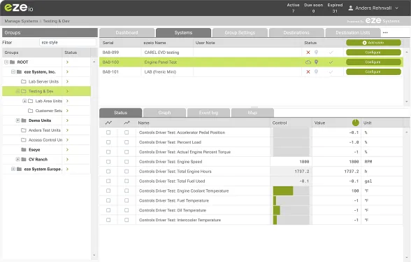Viewport: 411px width, 262px height.
Task: Click the trend graph icon column header
Action: pyautogui.click(x=127, y=123)
